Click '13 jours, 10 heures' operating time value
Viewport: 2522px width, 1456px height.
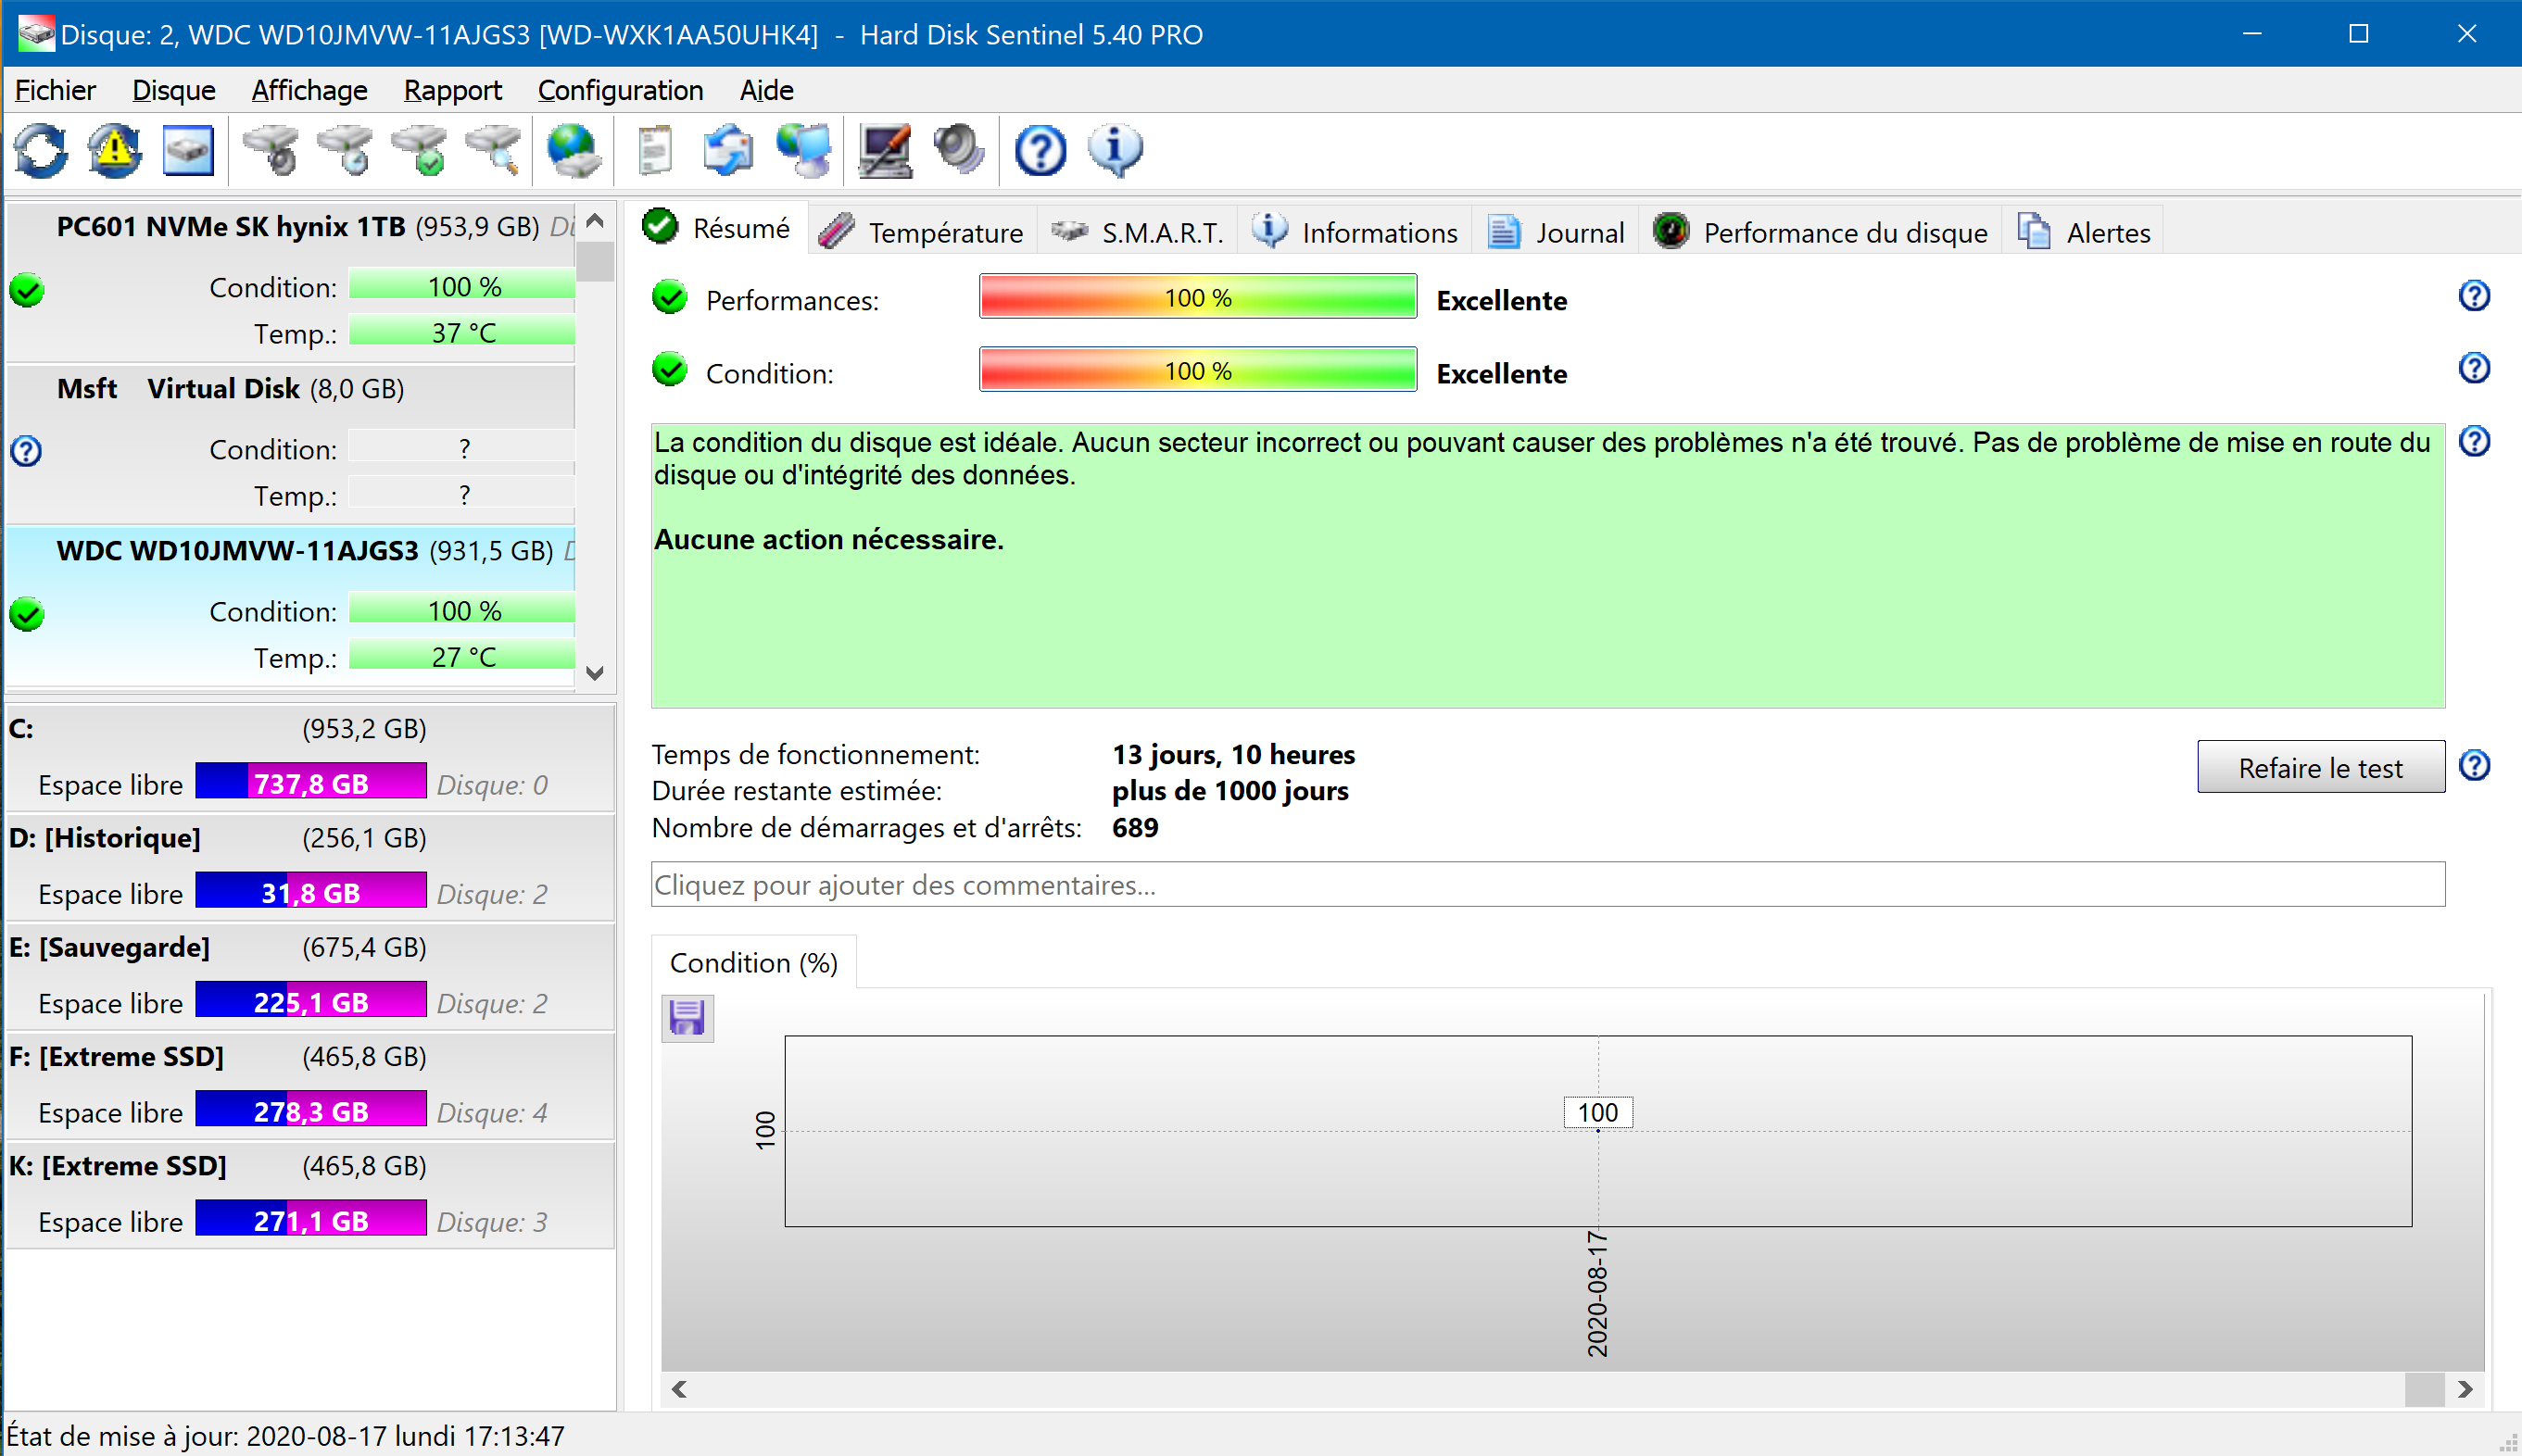1233,754
